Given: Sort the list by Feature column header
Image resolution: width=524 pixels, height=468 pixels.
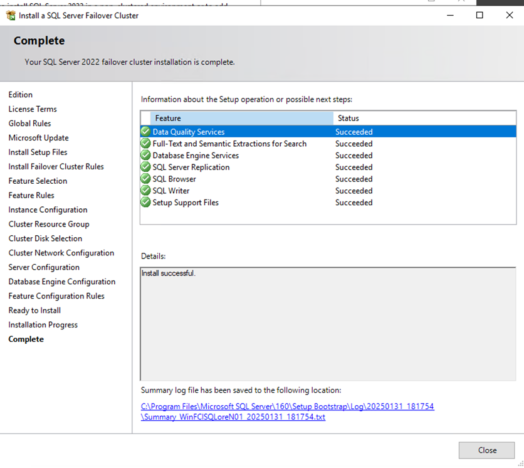Looking at the screenshot, I should pos(241,118).
